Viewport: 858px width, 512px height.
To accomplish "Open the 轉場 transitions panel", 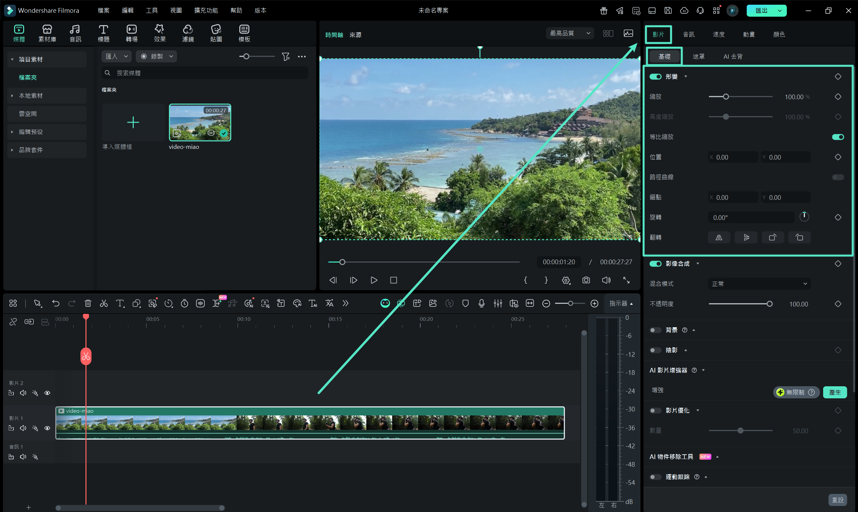I will [x=131, y=34].
